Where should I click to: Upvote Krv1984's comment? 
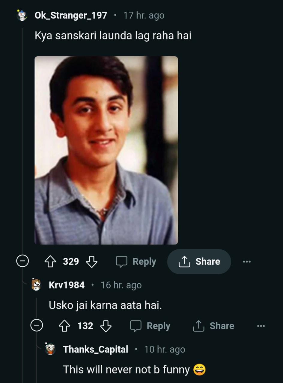(x=64, y=326)
